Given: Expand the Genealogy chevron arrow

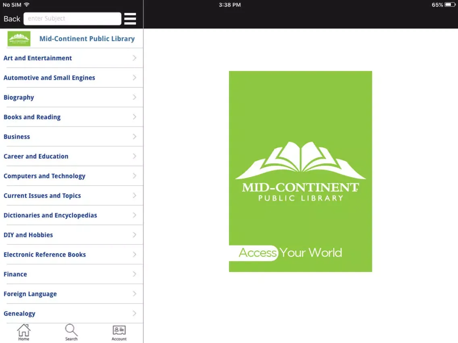Looking at the screenshot, I should click(x=134, y=313).
